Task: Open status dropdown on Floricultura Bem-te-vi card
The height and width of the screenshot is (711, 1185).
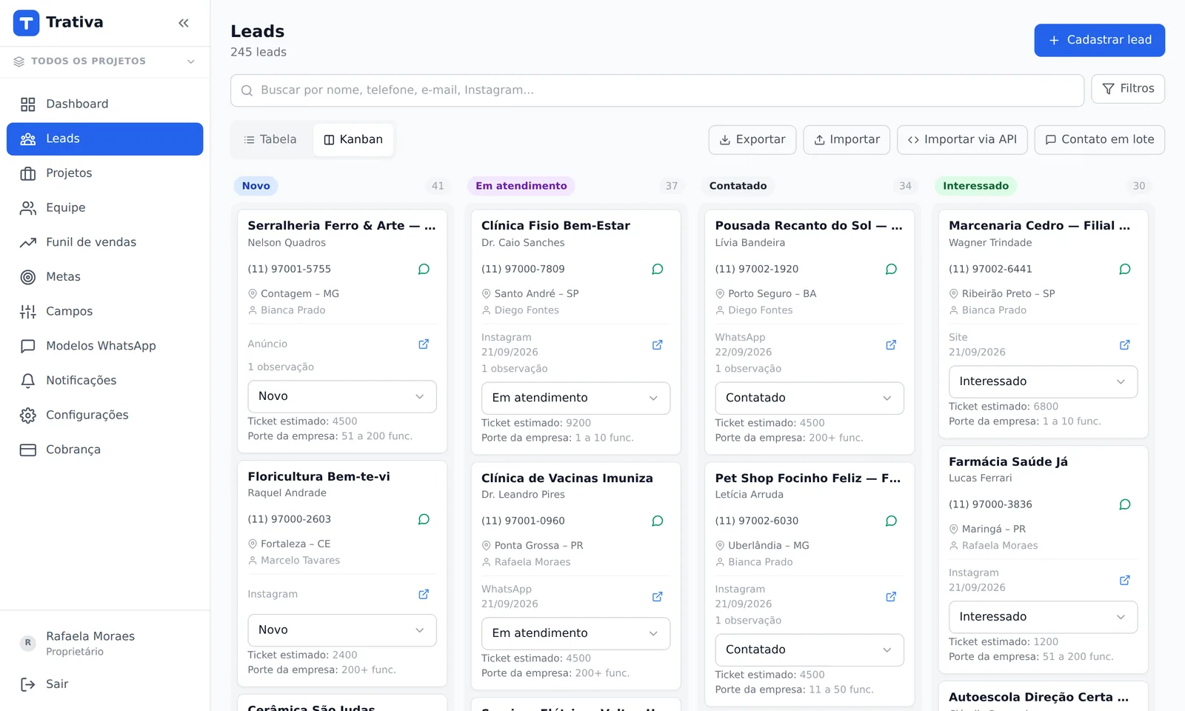Action: 342,630
